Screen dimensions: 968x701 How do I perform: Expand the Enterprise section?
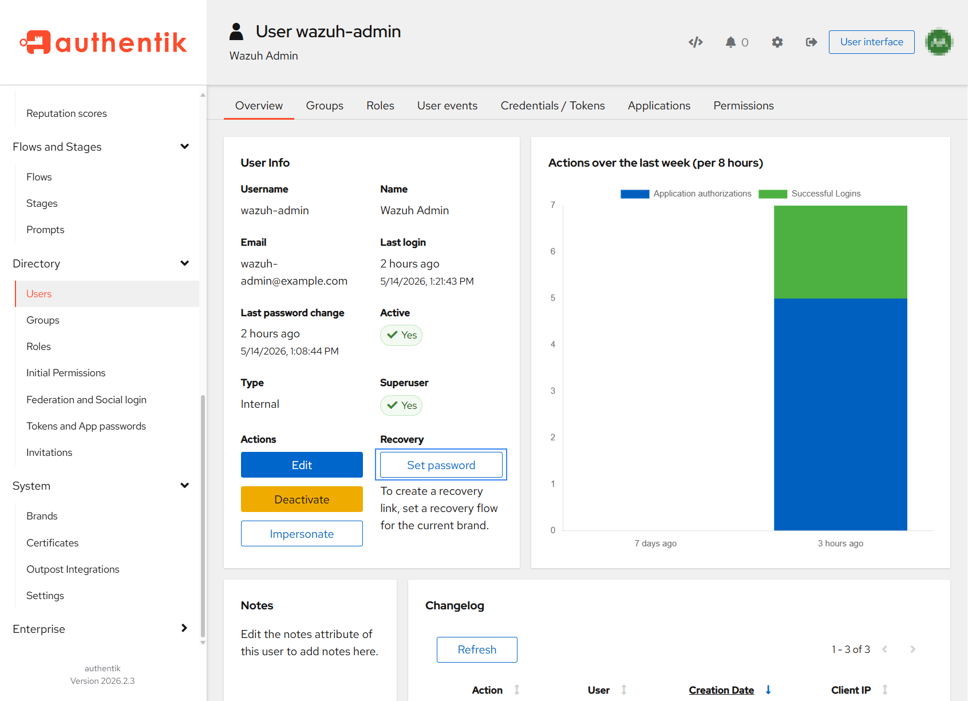click(x=185, y=628)
